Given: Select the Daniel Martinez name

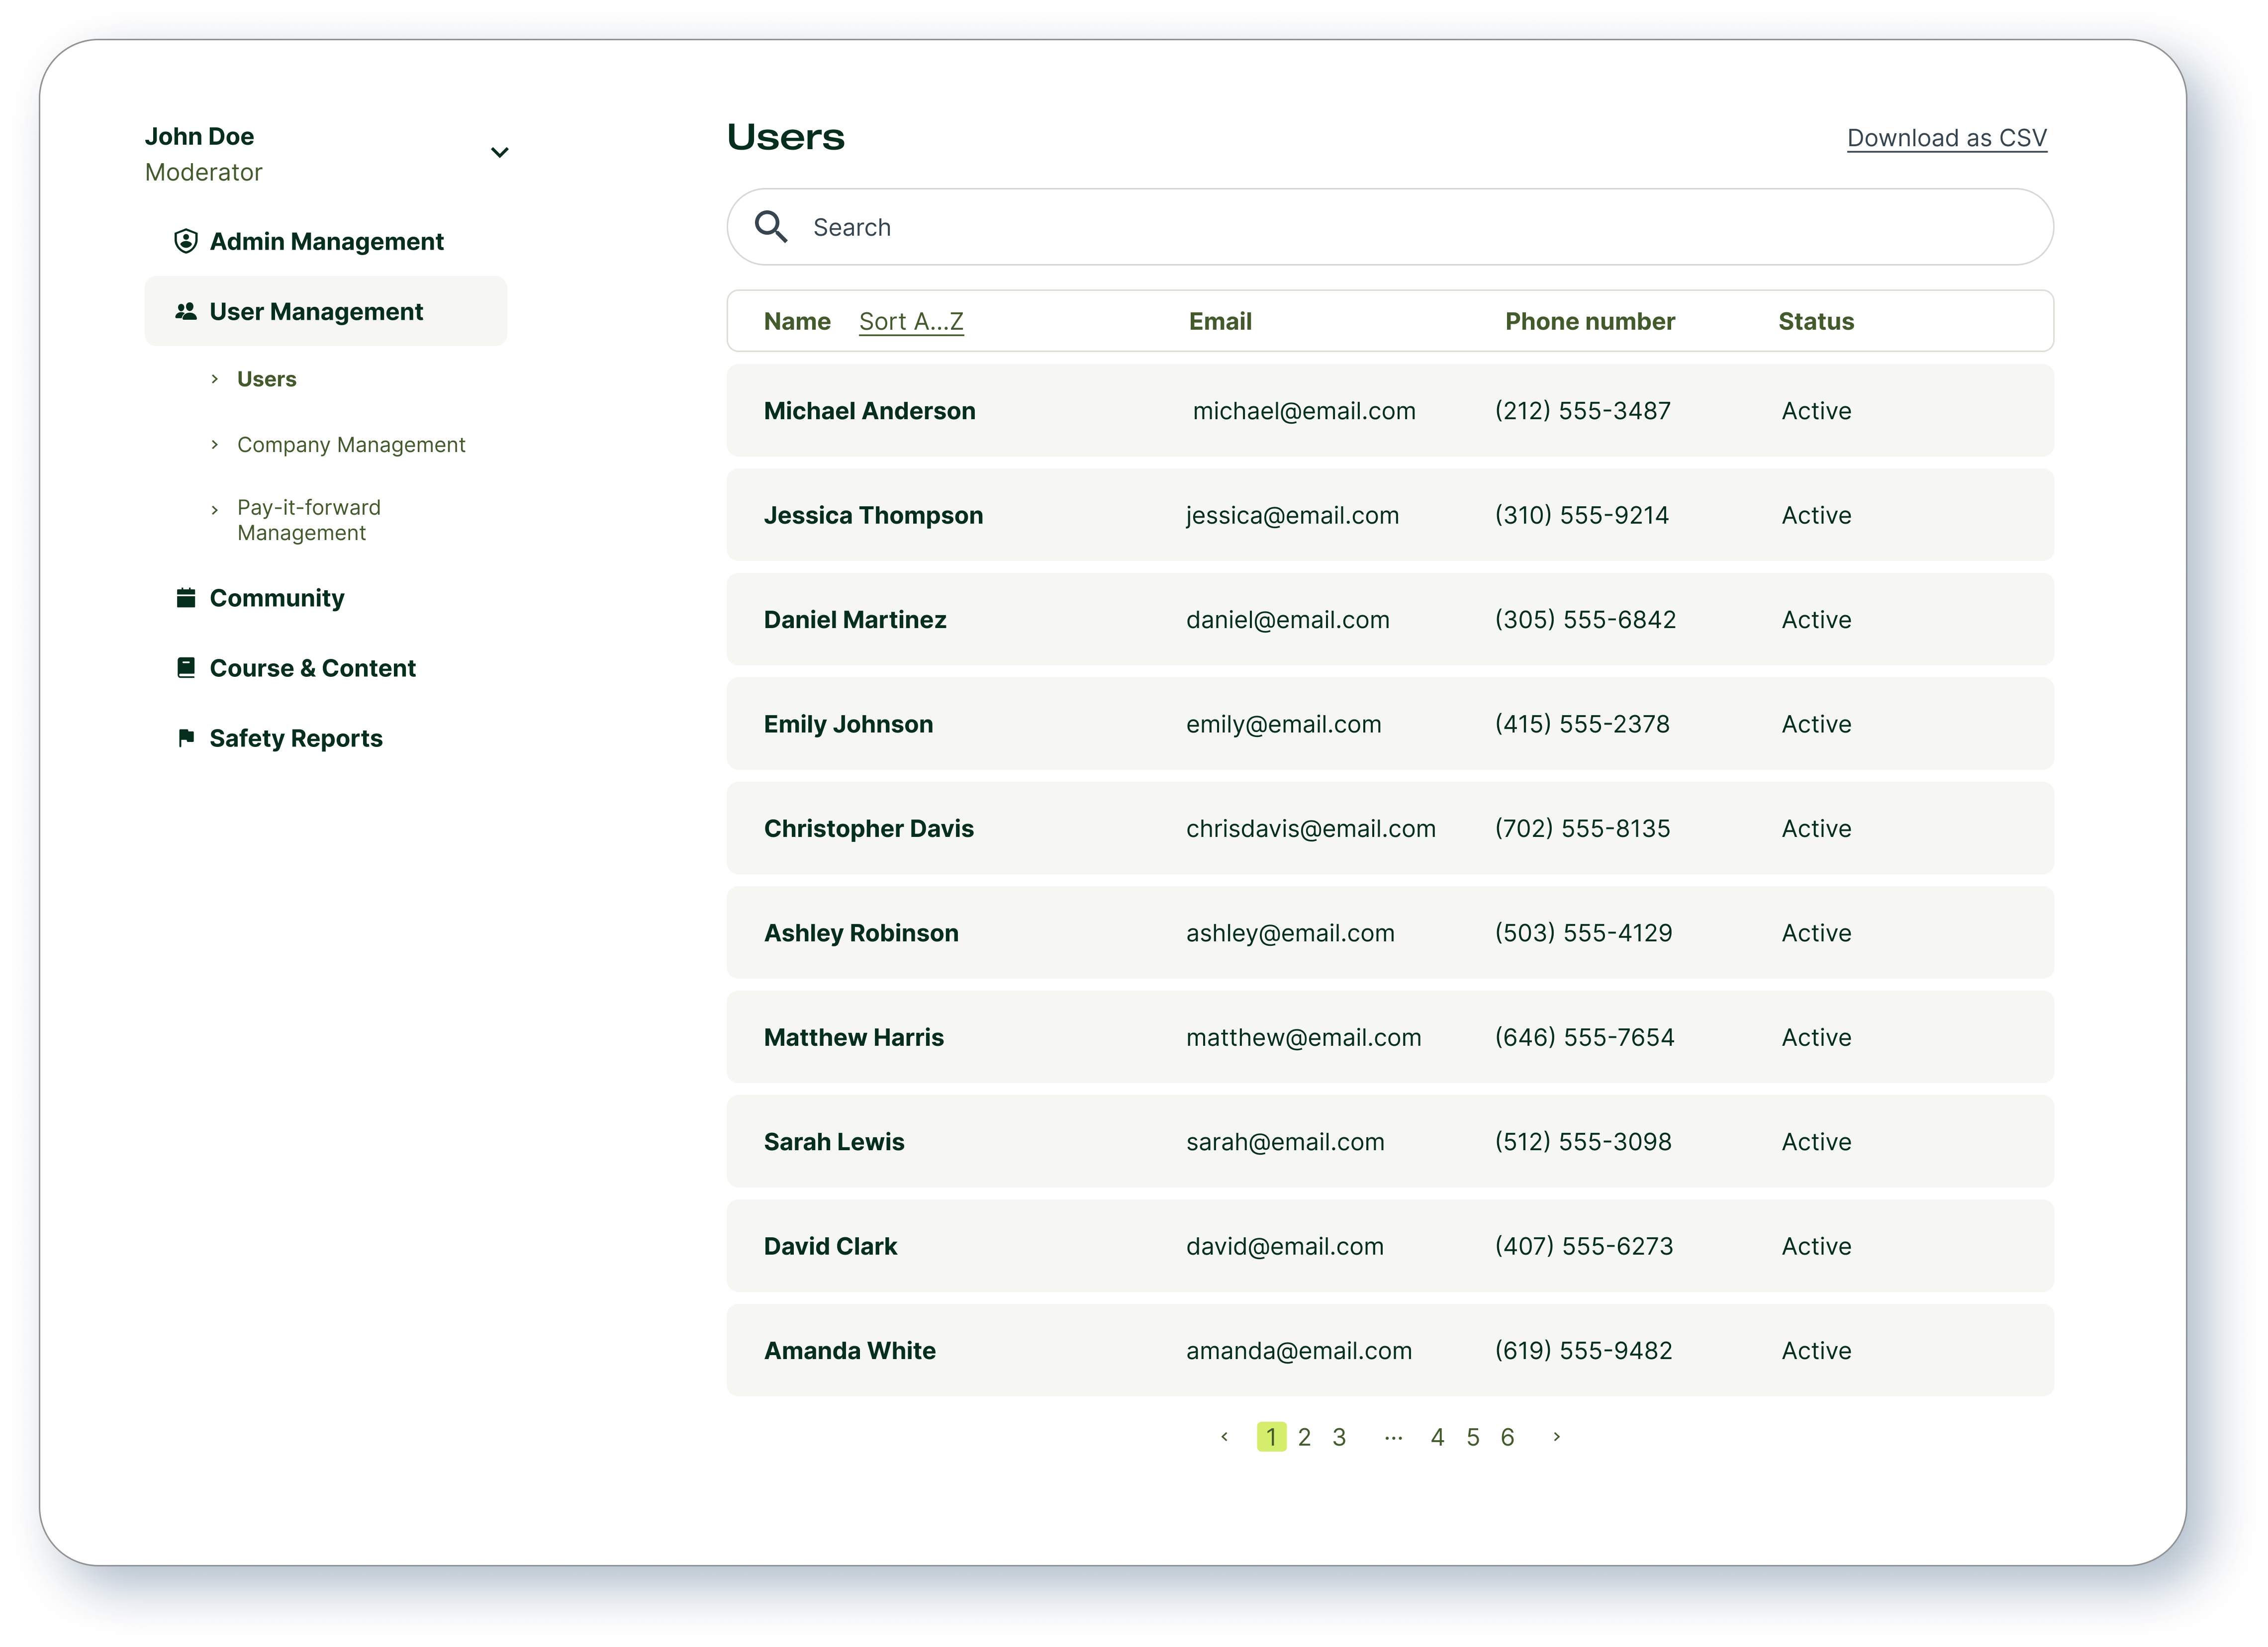Looking at the screenshot, I should pyautogui.click(x=855, y=620).
